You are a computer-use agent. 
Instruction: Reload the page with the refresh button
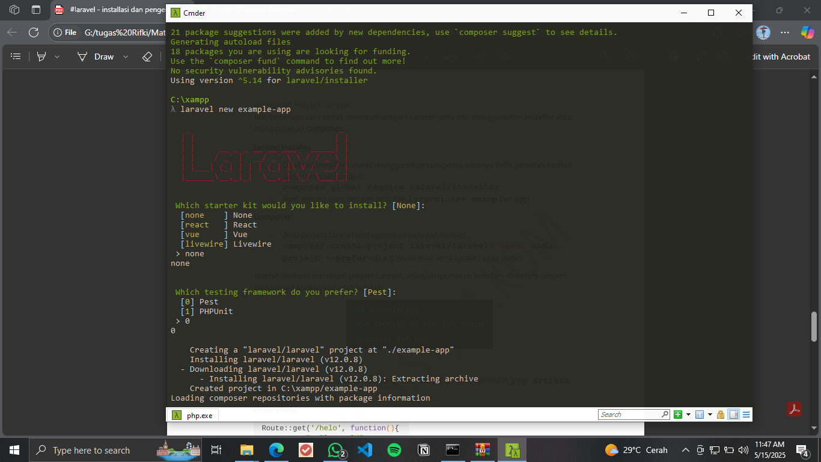(x=33, y=33)
